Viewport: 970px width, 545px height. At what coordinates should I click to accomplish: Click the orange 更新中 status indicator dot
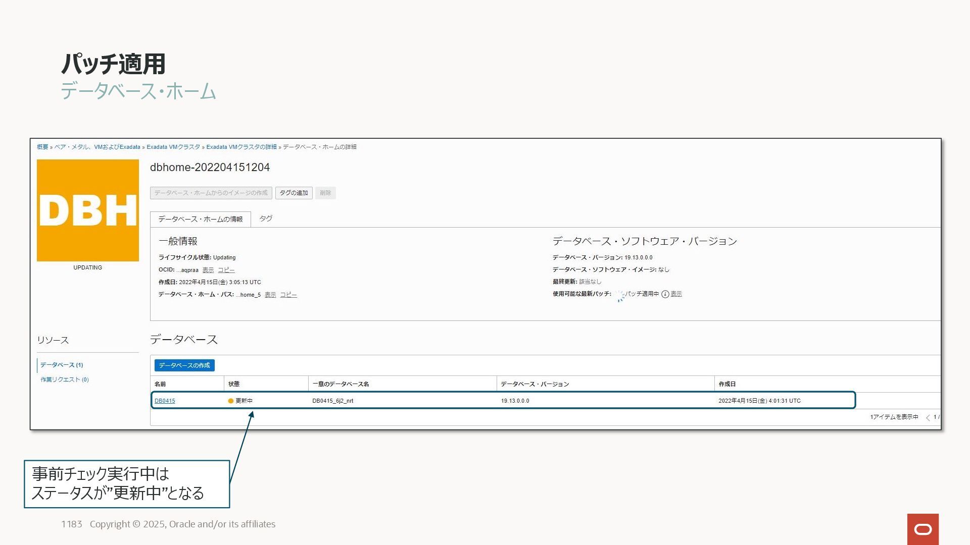(x=231, y=401)
